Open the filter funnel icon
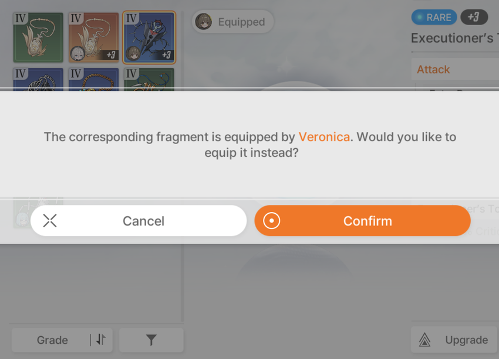Image resolution: width=499 pixels, height=359 pixels. (x=151, y=340)
